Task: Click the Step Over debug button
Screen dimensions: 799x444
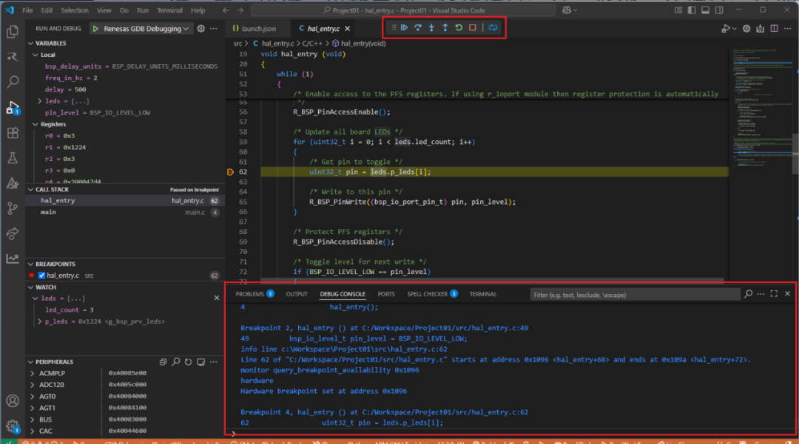Action: pos(418,27)
